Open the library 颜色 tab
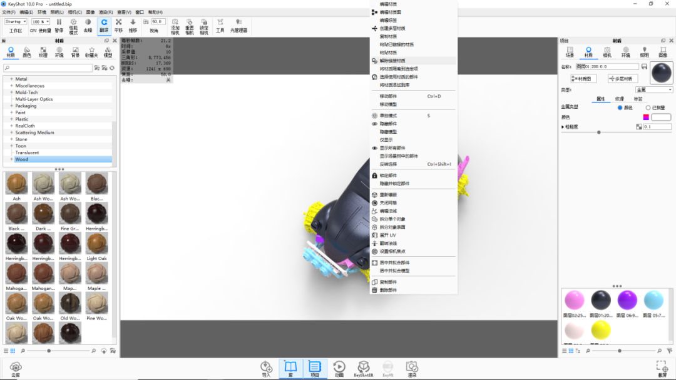Viewport: 676px width, 380px height. pos(27,52)
